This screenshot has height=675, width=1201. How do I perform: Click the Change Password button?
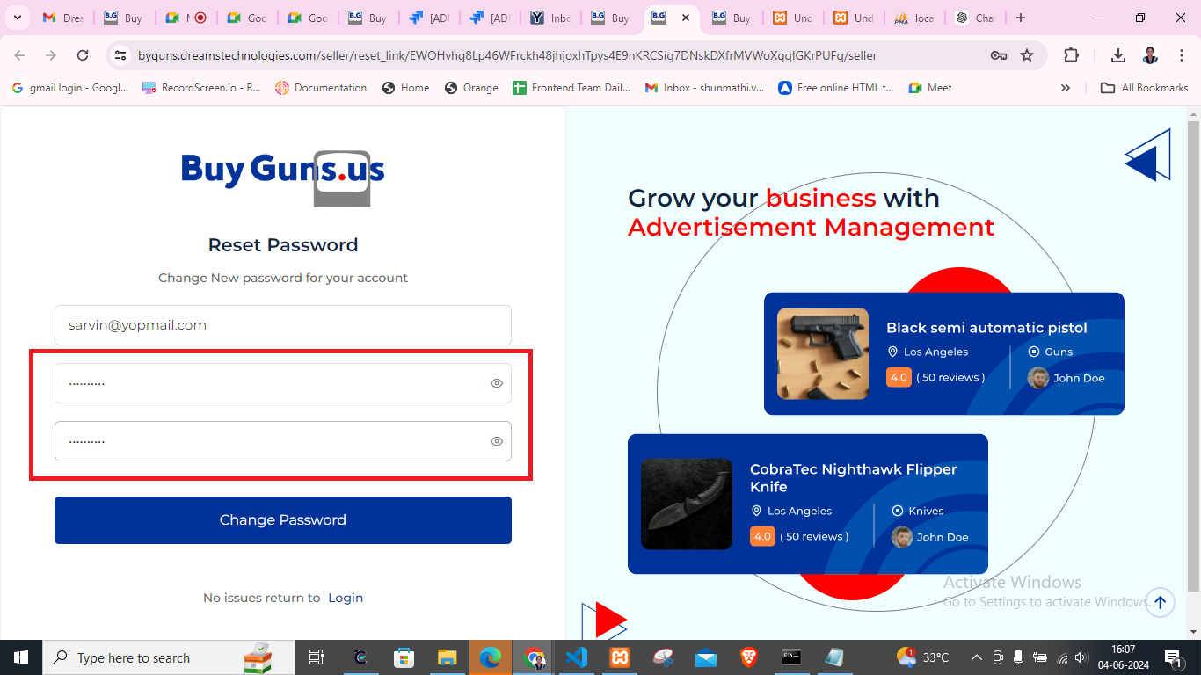click(x=283, y=520)
